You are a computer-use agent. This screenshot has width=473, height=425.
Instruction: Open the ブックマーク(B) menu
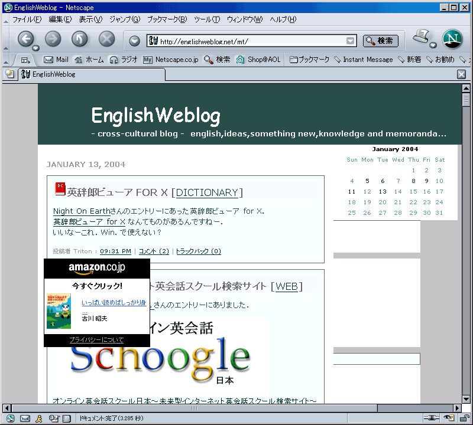167,19
